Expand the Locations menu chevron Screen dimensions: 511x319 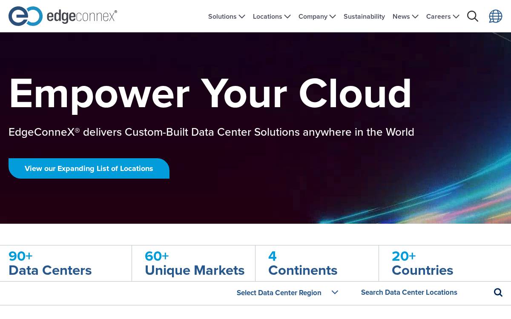287,17
